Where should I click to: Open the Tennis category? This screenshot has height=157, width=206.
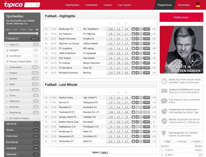click(x=22, y=130)
